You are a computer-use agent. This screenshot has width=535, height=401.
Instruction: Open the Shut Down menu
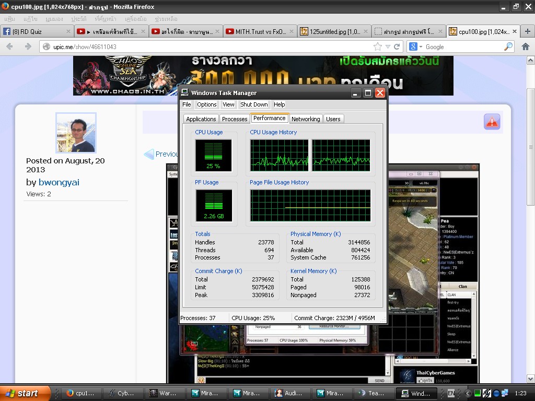pos(254,104)
